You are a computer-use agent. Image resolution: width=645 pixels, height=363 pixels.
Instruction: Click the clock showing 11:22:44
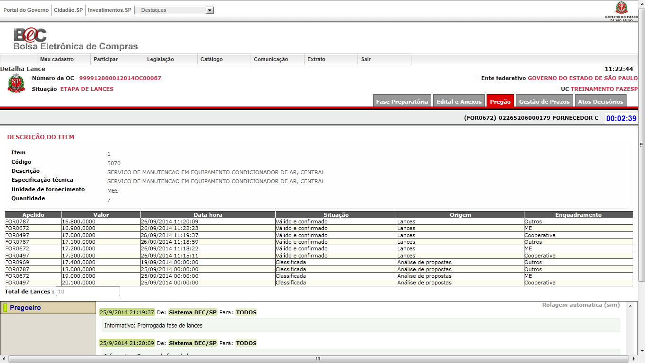pyautogui.click(x=619, y=69)
